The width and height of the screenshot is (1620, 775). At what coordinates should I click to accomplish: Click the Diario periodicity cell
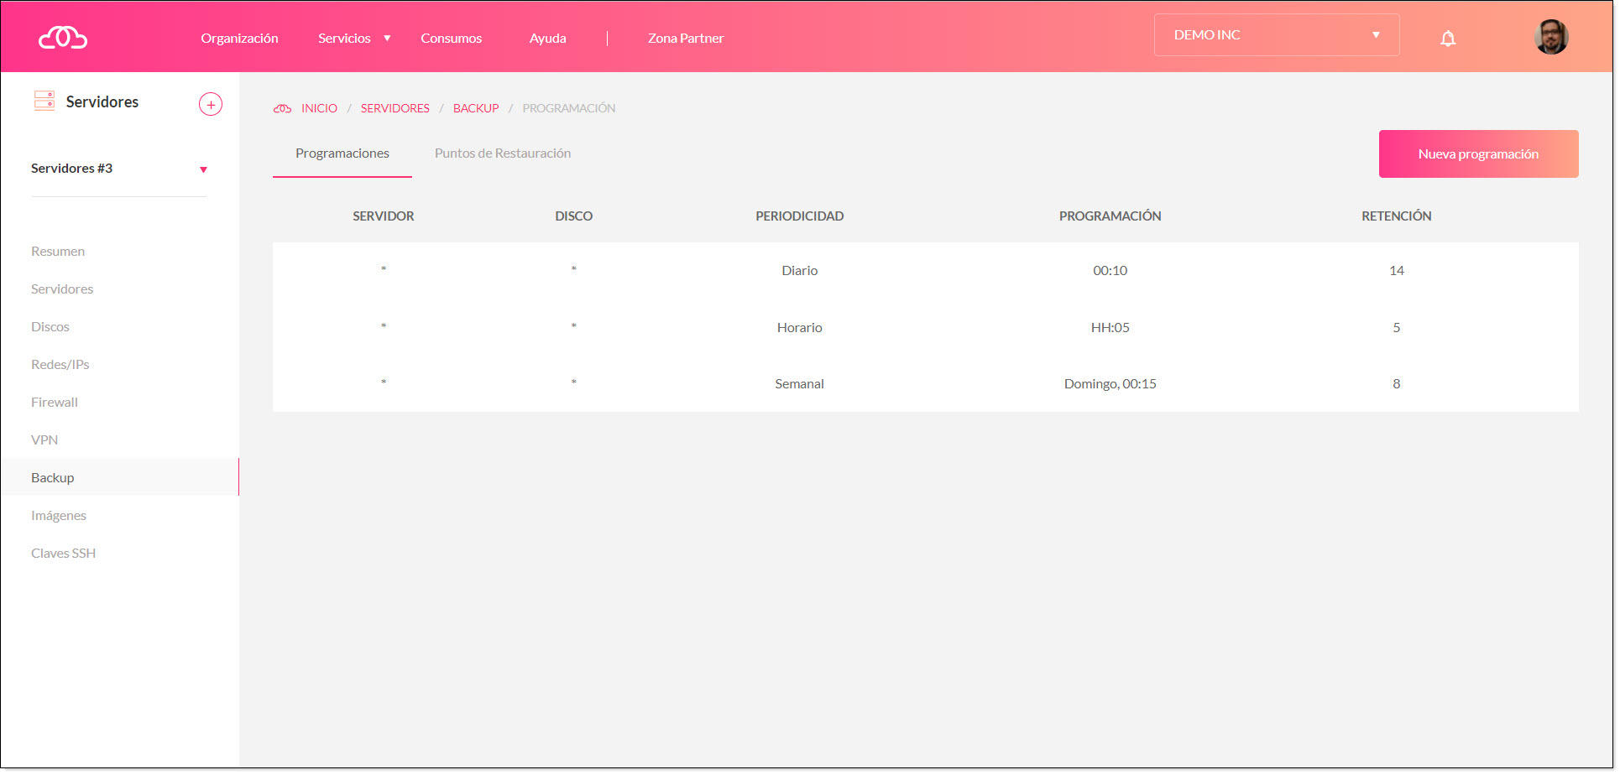click(800, 271)
